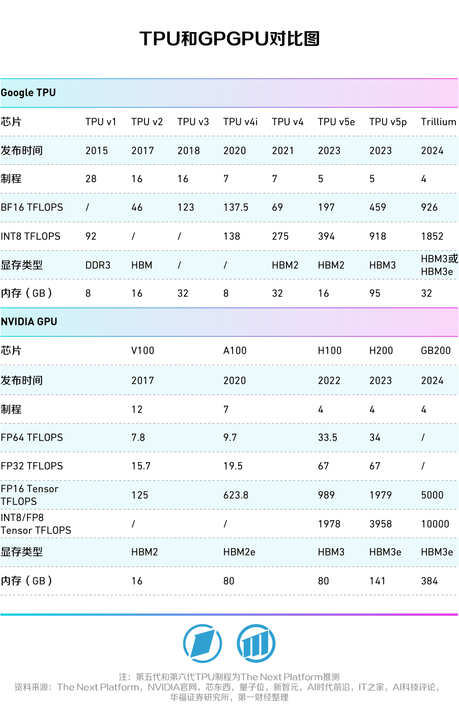Click the BF16 value '926' for Trillium
Viewport: 459px width, 711px height.
click(429, 207)
